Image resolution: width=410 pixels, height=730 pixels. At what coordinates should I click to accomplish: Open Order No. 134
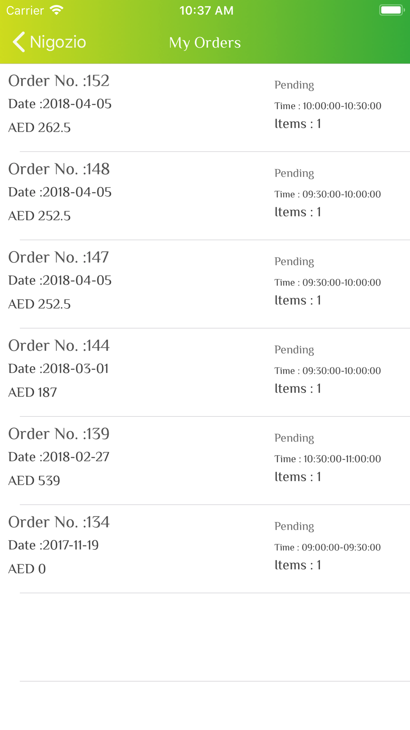click(x=59, y=522)
